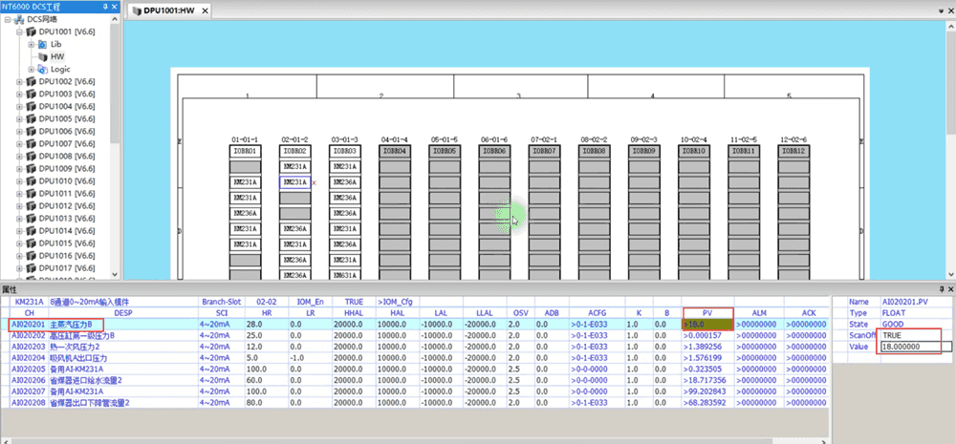
Task: Expand the DPU1002 [V6.6] node
Action: (x=19, y=81)
